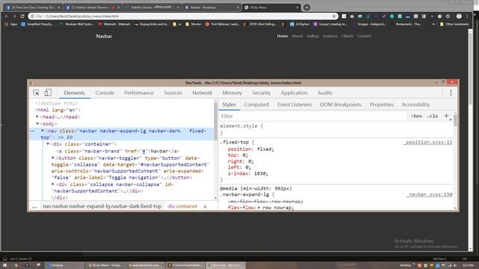
Task: Open the Security tab
Action: click(x=261, y=93)
